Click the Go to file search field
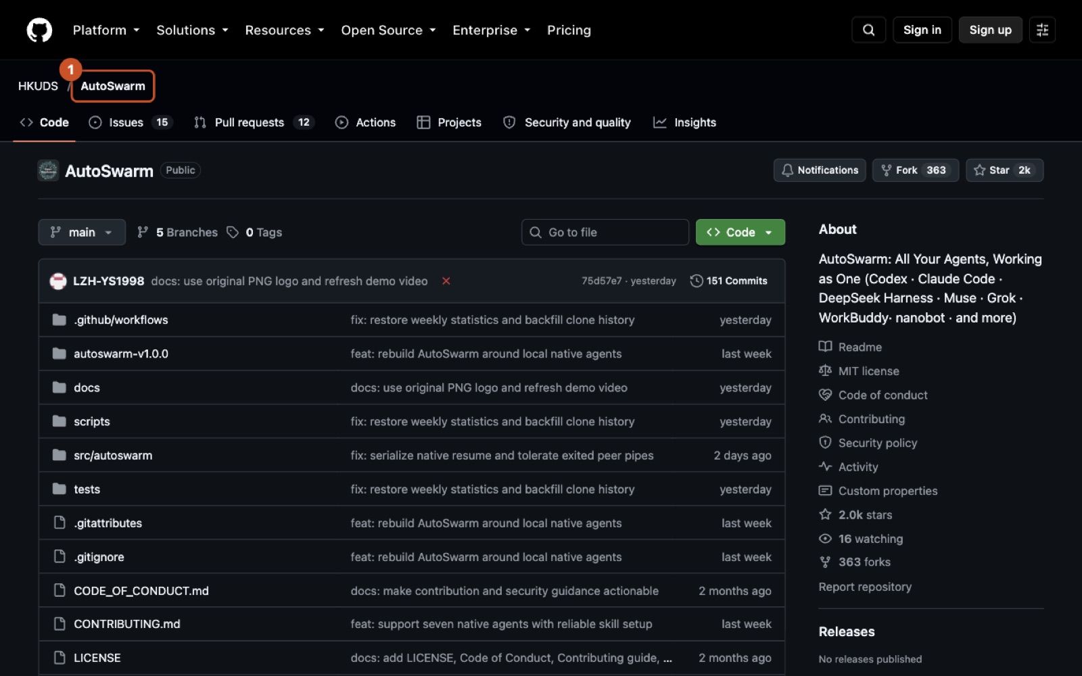This screenshot has height=676, width=1082. (605, 232)
